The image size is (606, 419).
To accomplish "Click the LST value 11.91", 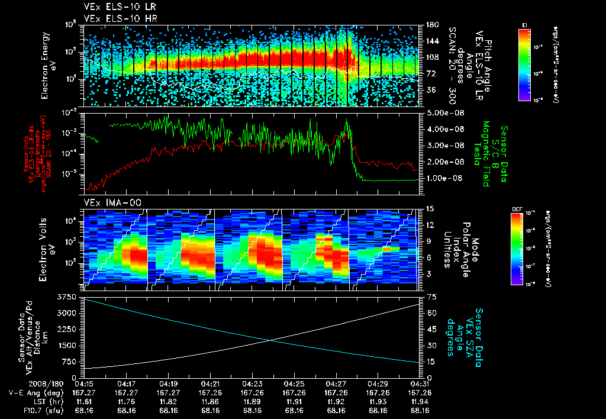I will (294, 402).
